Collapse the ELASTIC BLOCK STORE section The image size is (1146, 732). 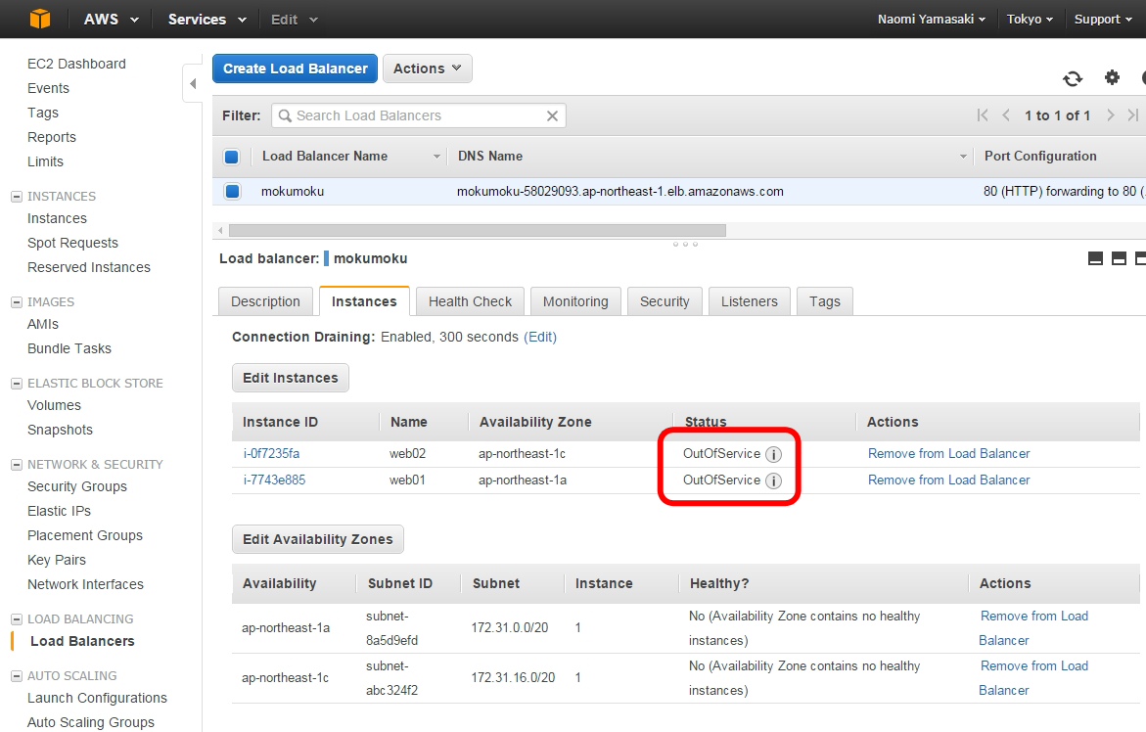pyautogui.click(x=16, y=384)
